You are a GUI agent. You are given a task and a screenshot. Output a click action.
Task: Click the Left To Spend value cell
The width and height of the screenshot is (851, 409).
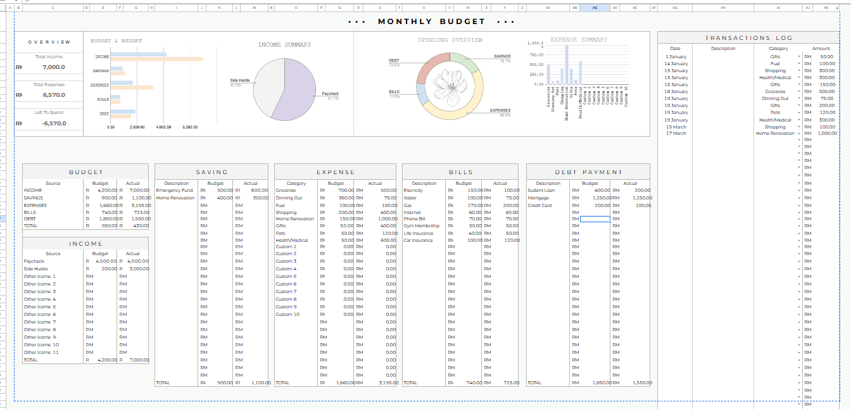tap(54, 123)
